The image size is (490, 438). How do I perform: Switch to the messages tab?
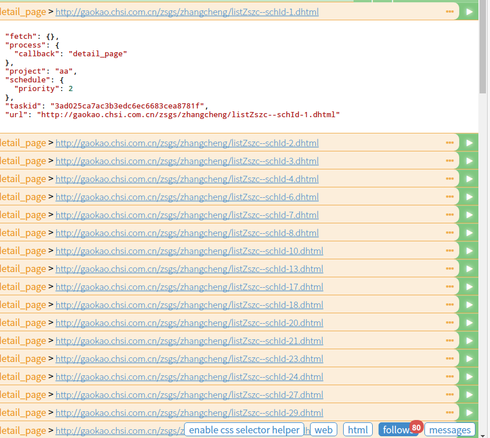(449, 430)
